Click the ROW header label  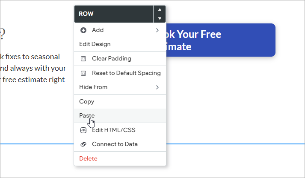[86, 14]
